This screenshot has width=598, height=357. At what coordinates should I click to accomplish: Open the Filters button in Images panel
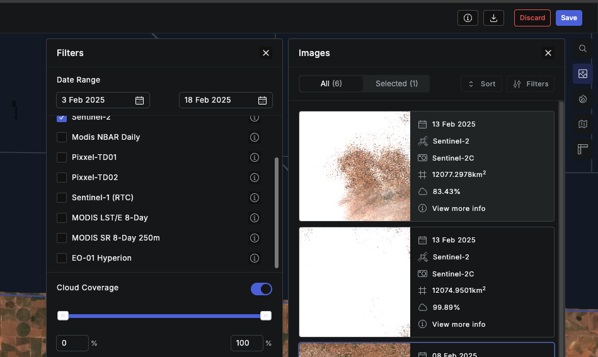[531, 84]
